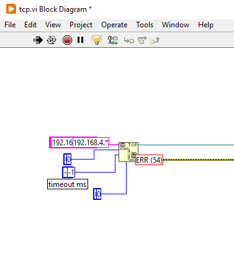
Task: Click the Step Over button
Action: point(142,40)
